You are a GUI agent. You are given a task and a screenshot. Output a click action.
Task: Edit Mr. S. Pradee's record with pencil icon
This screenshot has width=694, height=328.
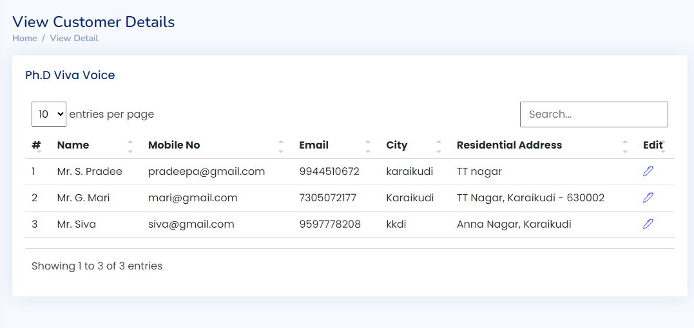tap(648, 171)
